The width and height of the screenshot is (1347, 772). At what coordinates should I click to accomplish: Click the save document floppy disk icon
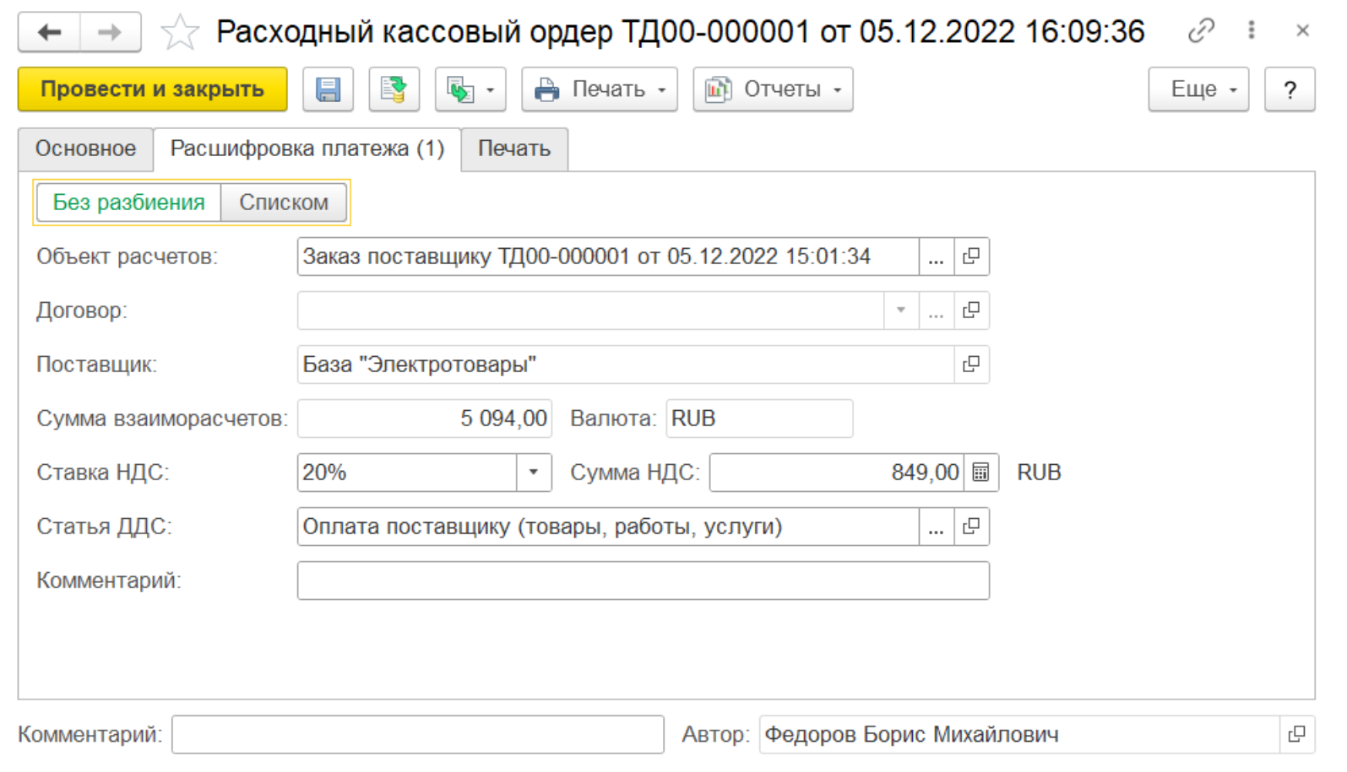[328, 89]
